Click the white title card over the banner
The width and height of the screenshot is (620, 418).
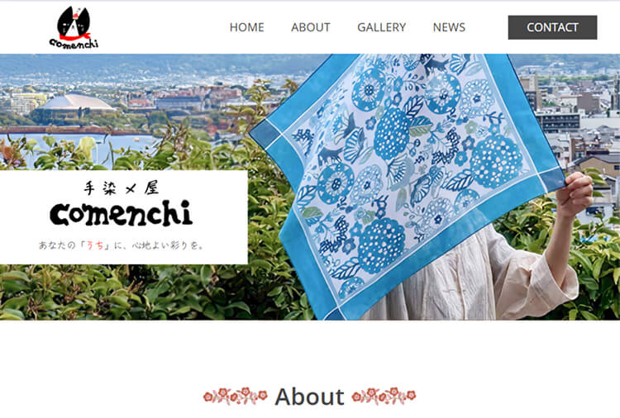(x=124, y=217)
